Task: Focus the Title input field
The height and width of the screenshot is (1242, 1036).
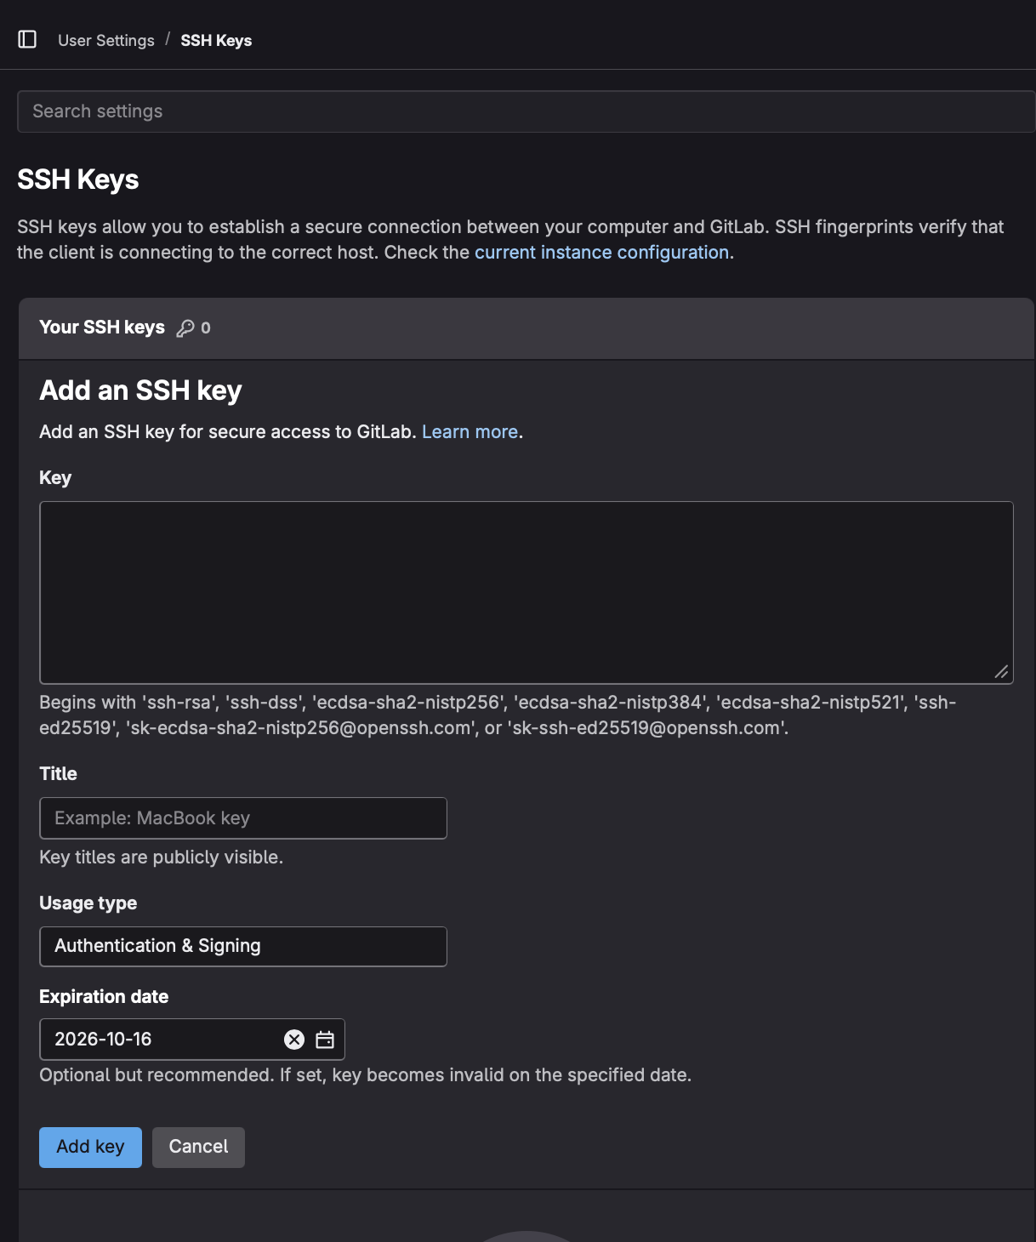Action: tap(243, 818)
